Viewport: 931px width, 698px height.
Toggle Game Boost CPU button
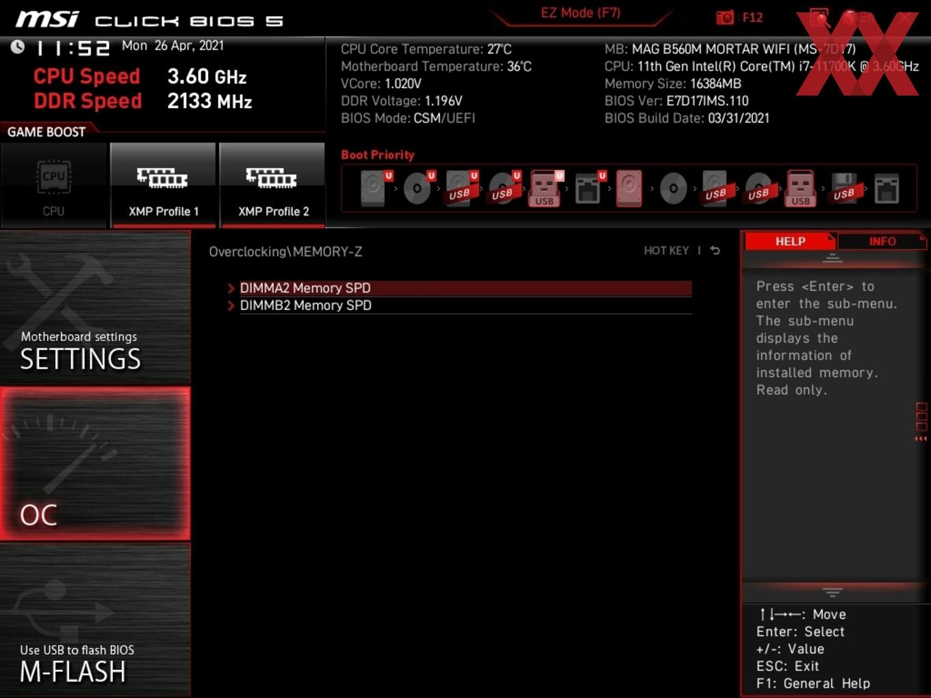[54, 185]
